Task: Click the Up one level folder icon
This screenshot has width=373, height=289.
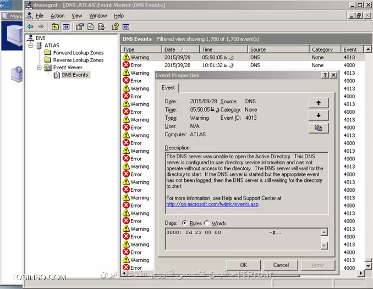Action: (55, 26)
